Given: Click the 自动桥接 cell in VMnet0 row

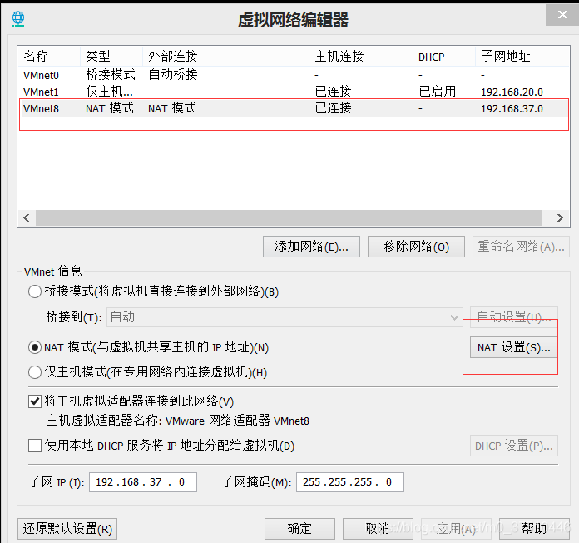Looking at the screenshot, I should pyautogui.click(x=173, y=75).
